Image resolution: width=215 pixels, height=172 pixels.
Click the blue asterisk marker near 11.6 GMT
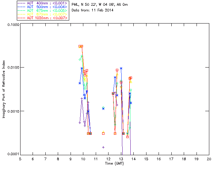click(103, 109)
